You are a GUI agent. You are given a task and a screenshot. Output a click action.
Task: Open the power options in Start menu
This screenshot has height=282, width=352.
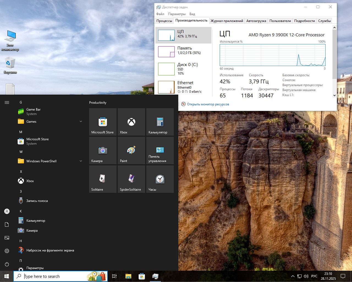click(x=7, y=264)
